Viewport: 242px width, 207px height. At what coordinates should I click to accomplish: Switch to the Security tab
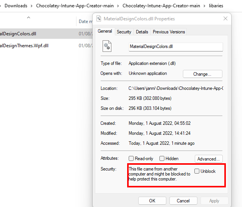pyautogui.click(x=124, y=32)
